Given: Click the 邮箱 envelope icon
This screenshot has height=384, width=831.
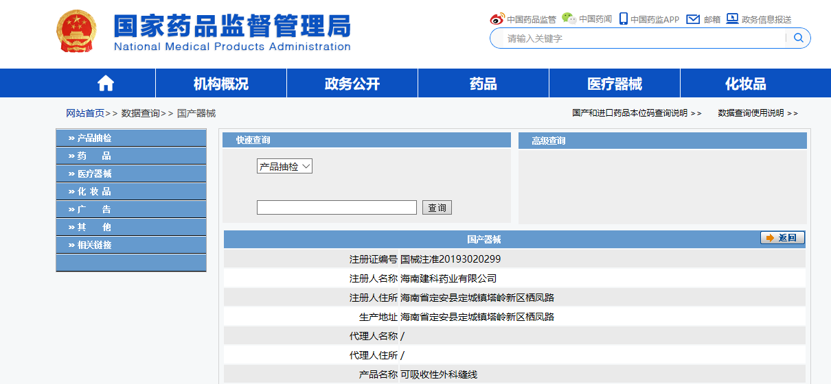Looking at the screenshot, I should pyautogui.click(x=693, y=19).
